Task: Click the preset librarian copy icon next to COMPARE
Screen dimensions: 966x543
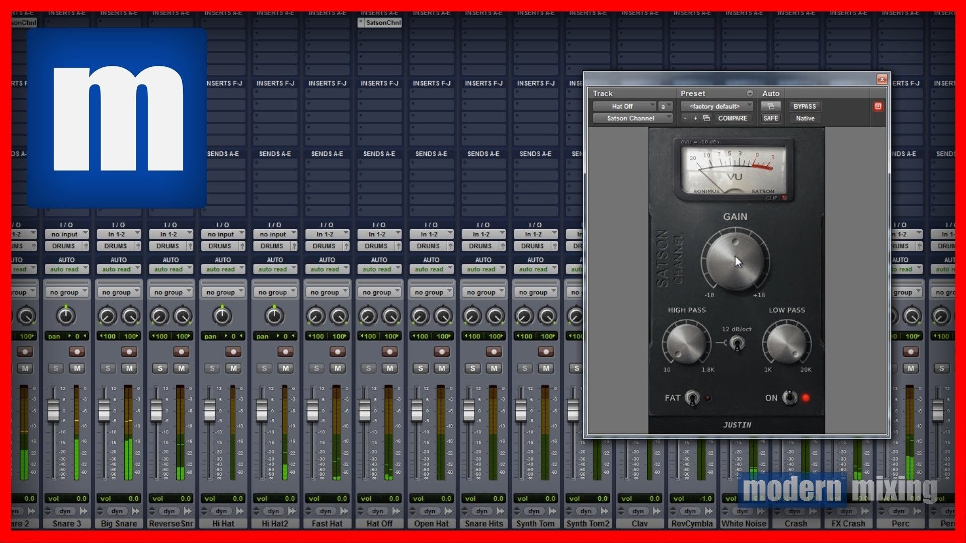Action: (x=707, y=118)
